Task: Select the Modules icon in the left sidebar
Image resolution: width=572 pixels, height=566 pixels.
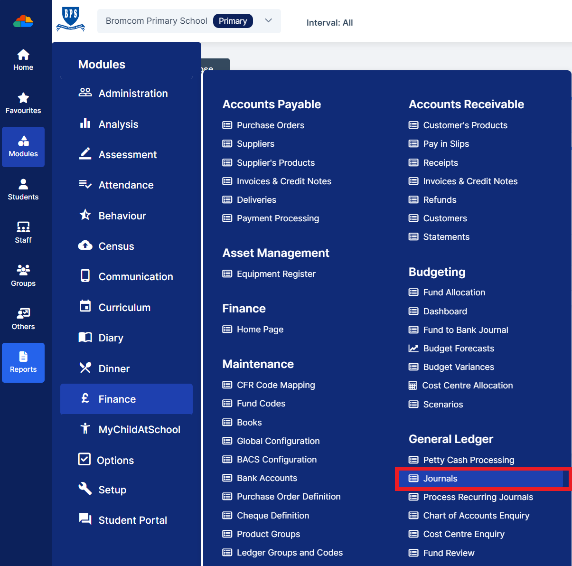Action: [x=23, y=147]
